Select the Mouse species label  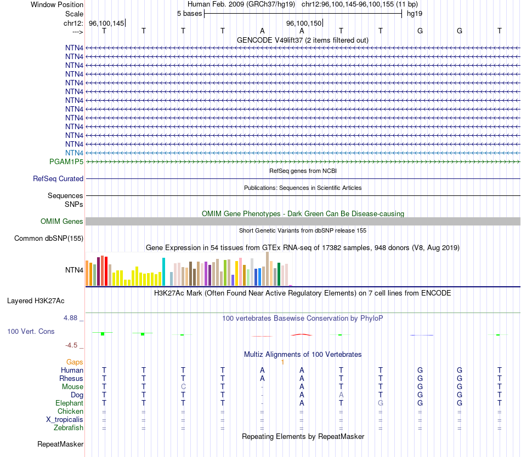(72, 387)
